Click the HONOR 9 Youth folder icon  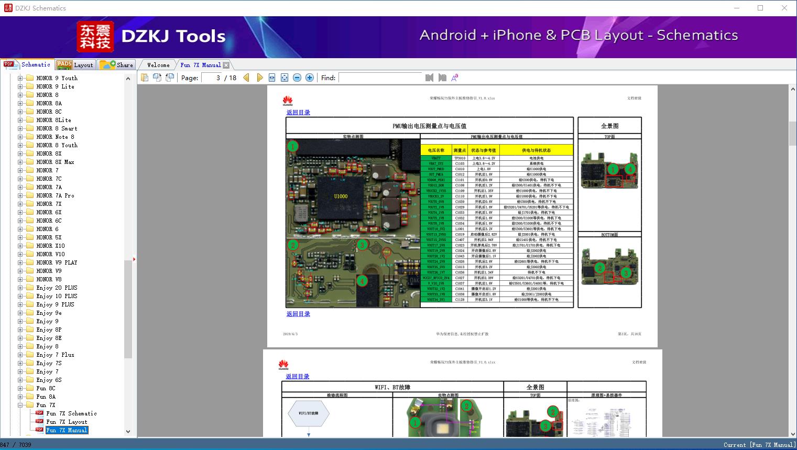[x=30, y=78]
